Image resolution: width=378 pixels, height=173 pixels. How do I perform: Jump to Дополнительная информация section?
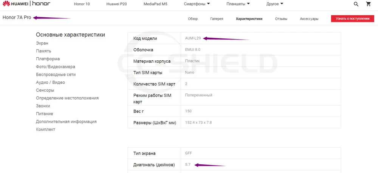pyautogui.click(x=66, y=122)
